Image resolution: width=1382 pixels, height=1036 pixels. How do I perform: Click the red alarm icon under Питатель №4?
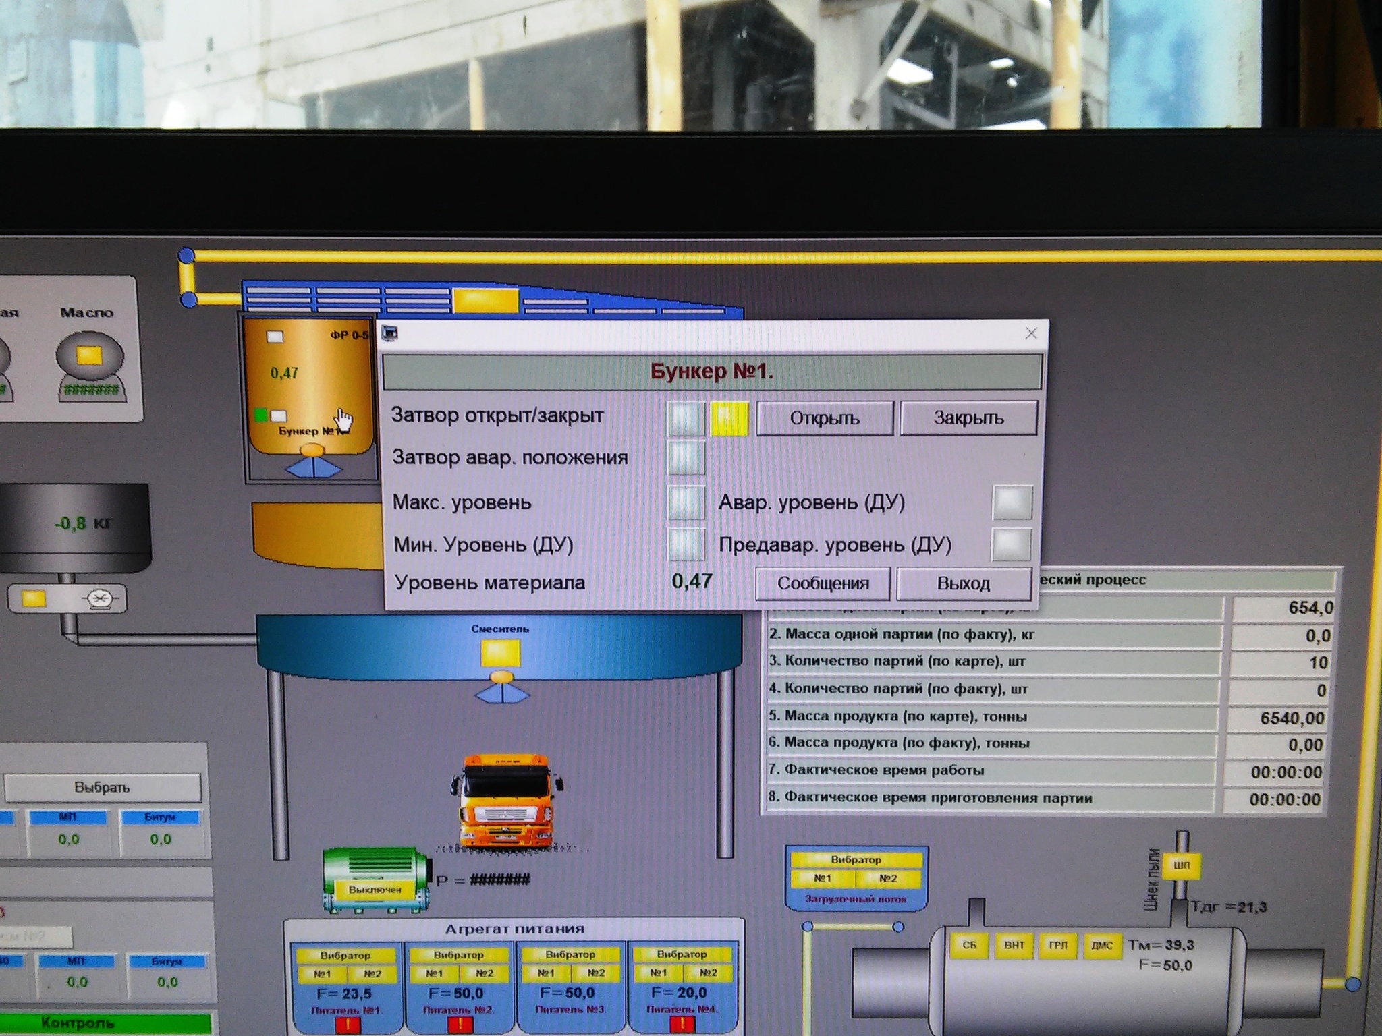coord(684,1025)
